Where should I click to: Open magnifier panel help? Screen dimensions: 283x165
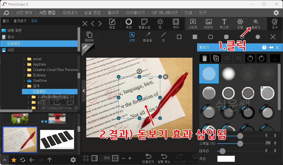(264, 47)
